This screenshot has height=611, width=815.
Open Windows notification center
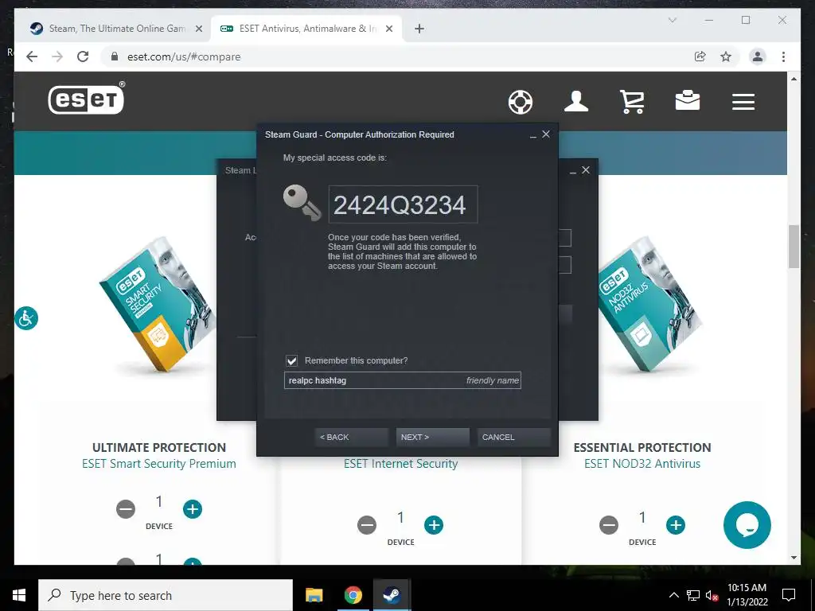pos(789,595)
